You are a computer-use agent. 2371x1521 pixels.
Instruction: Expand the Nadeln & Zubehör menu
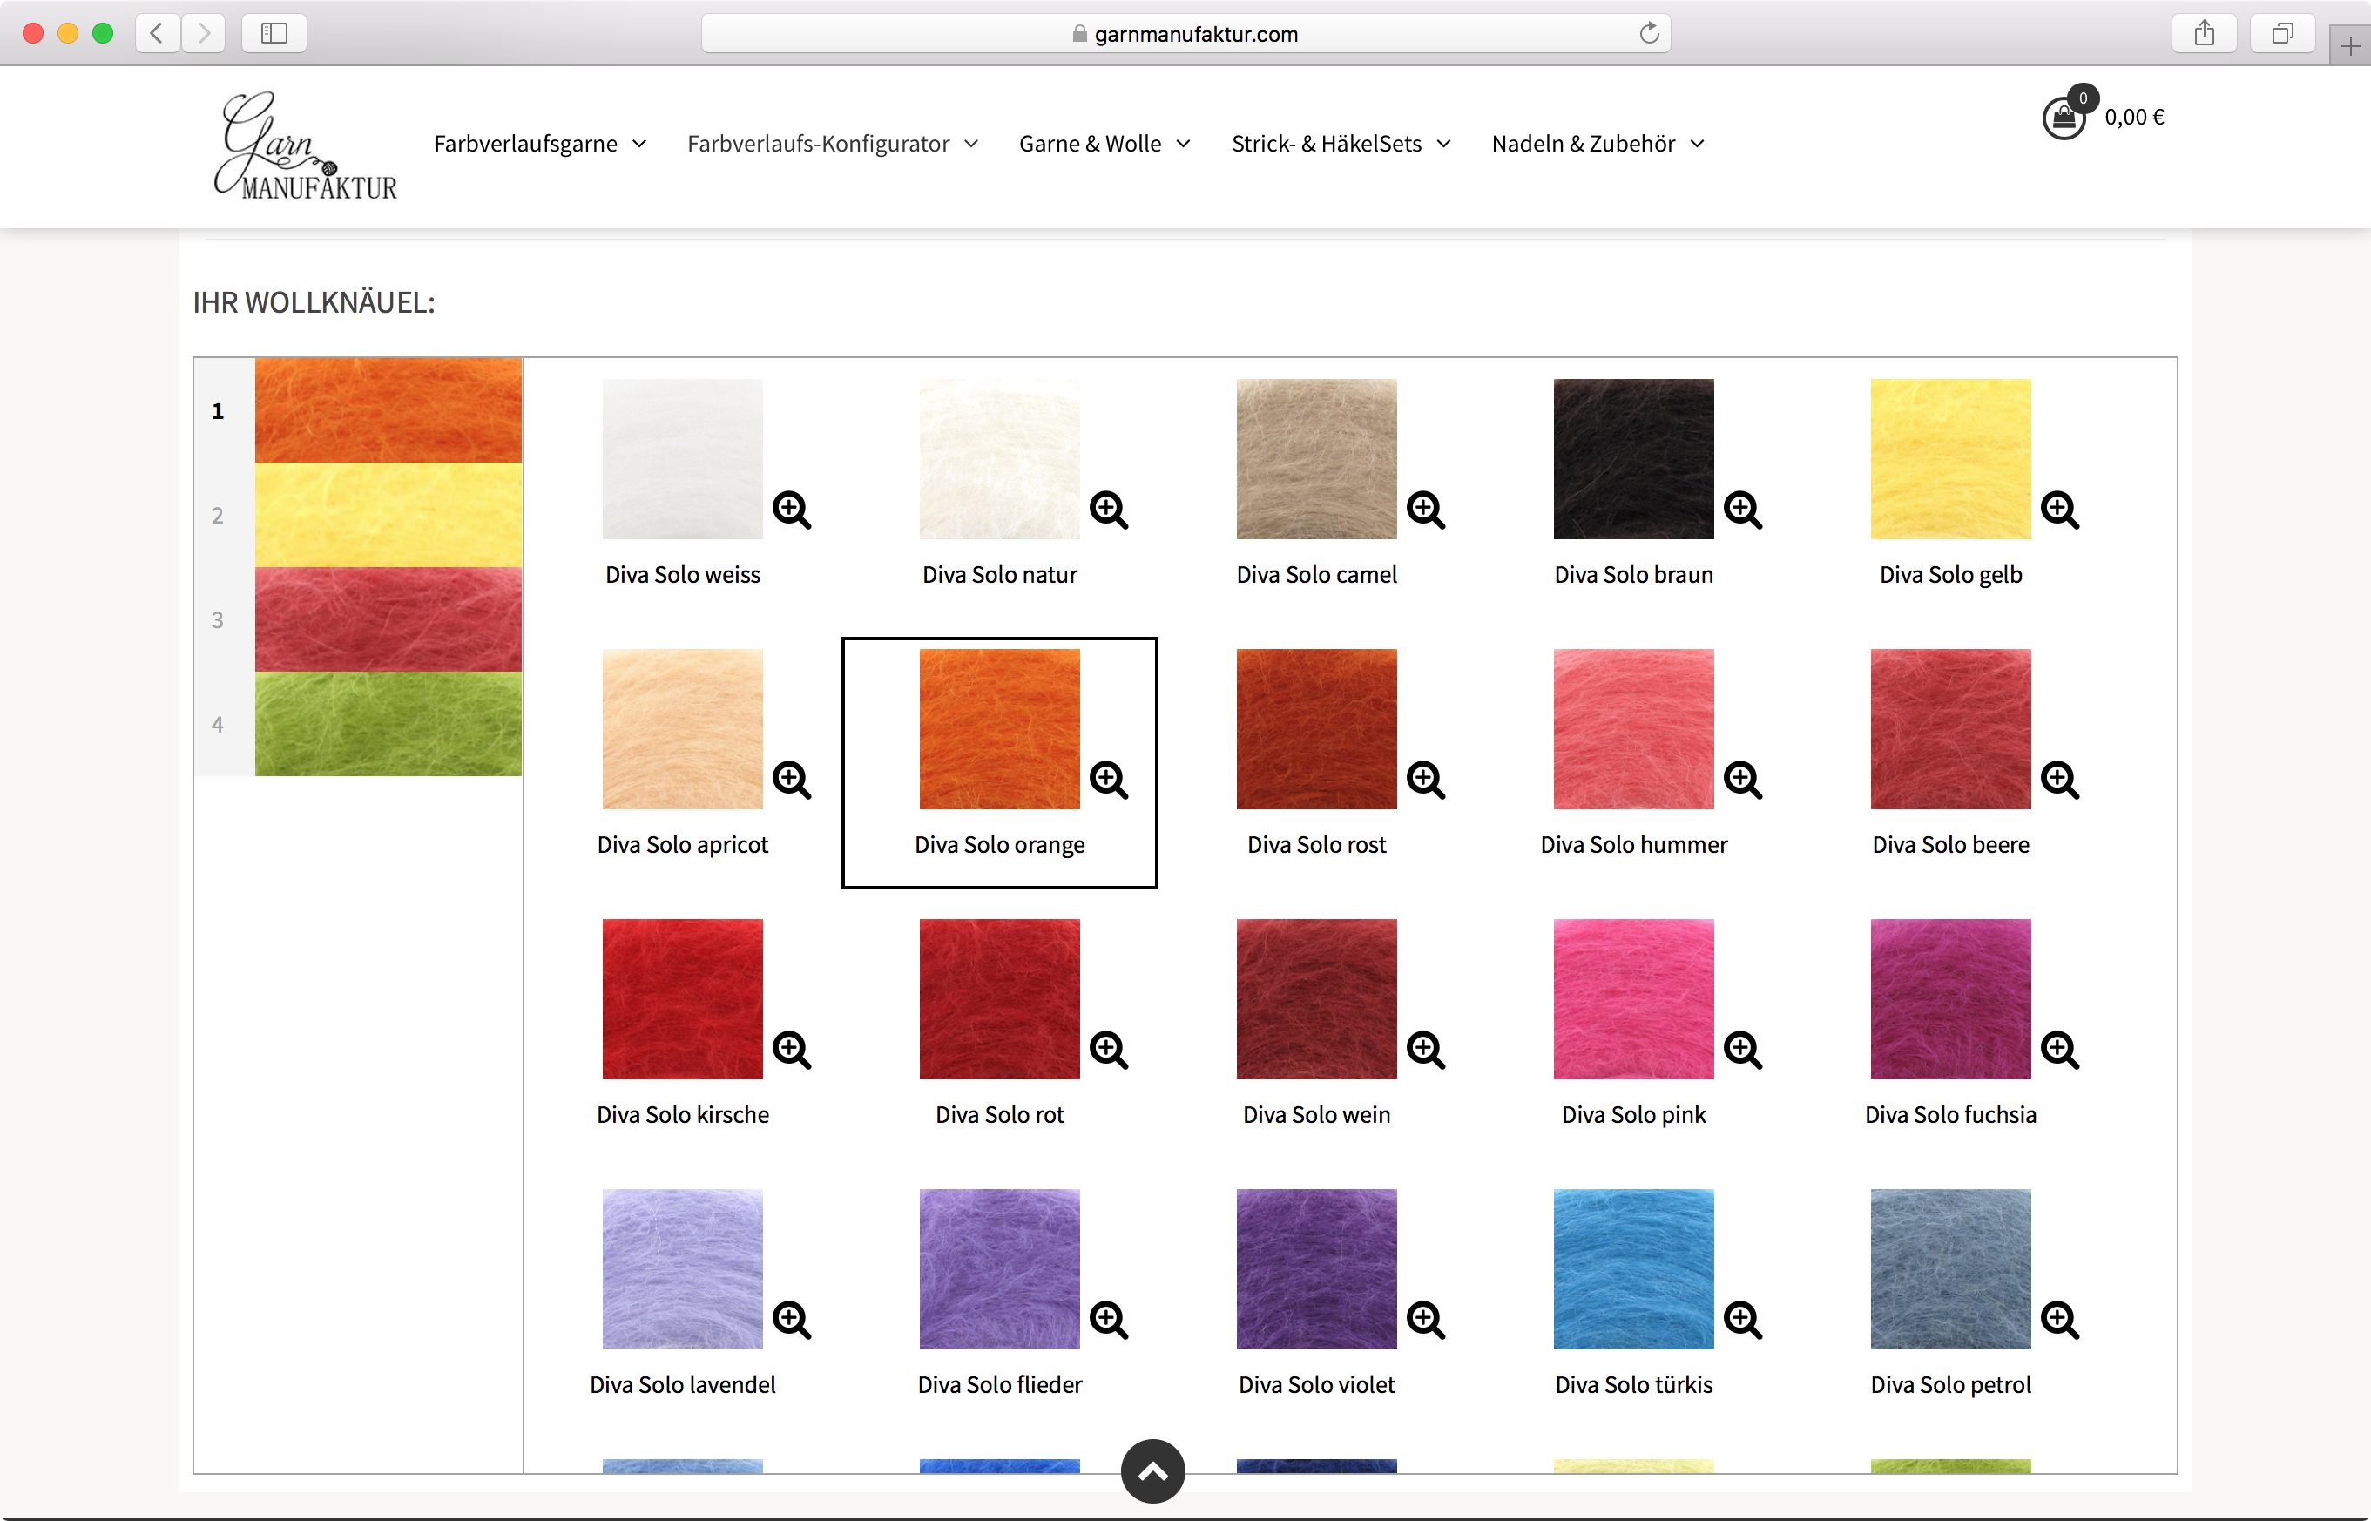1598,145
